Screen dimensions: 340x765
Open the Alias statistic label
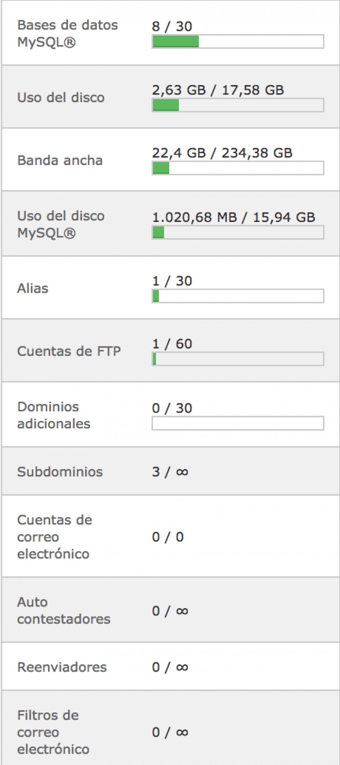click(x=33, y=289)
